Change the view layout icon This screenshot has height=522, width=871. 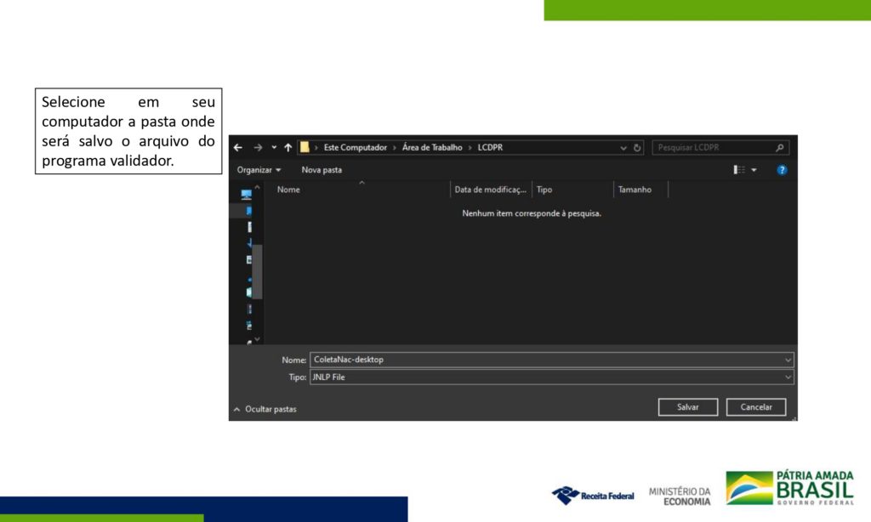click(x=739, y=170)
